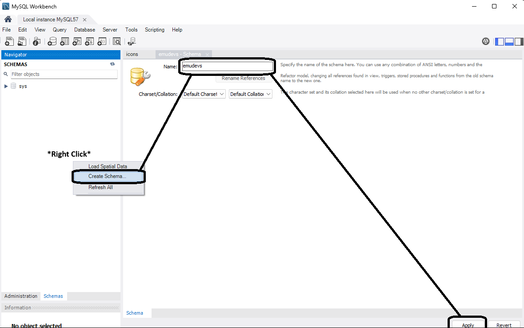Switch to the emudevs - Schema tab
Screen dimensions: 524x328
[x=180, y=54]
